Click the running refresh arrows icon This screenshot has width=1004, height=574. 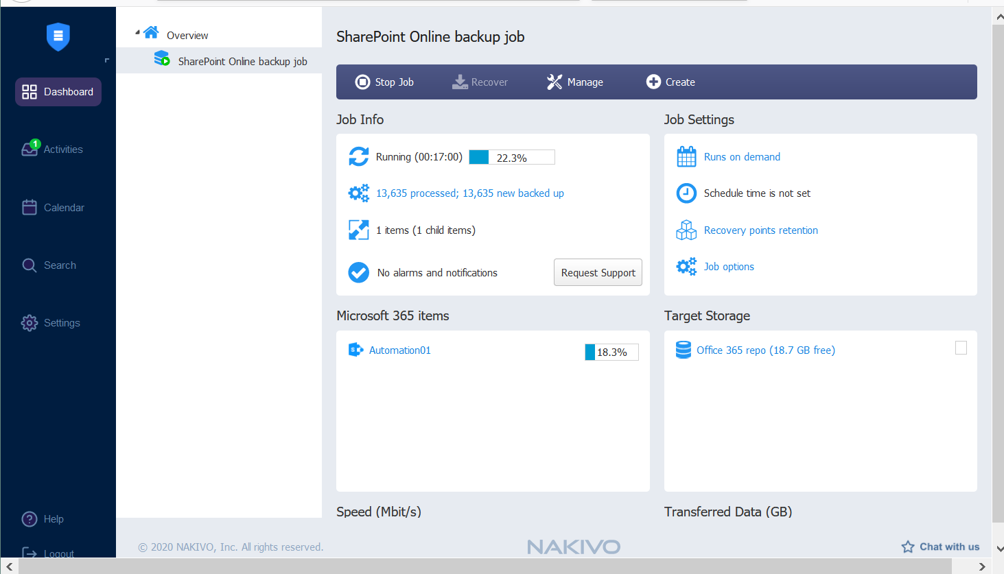359,156
